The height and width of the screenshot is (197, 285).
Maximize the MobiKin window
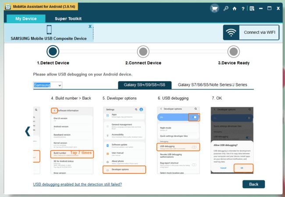coord(269,8)
